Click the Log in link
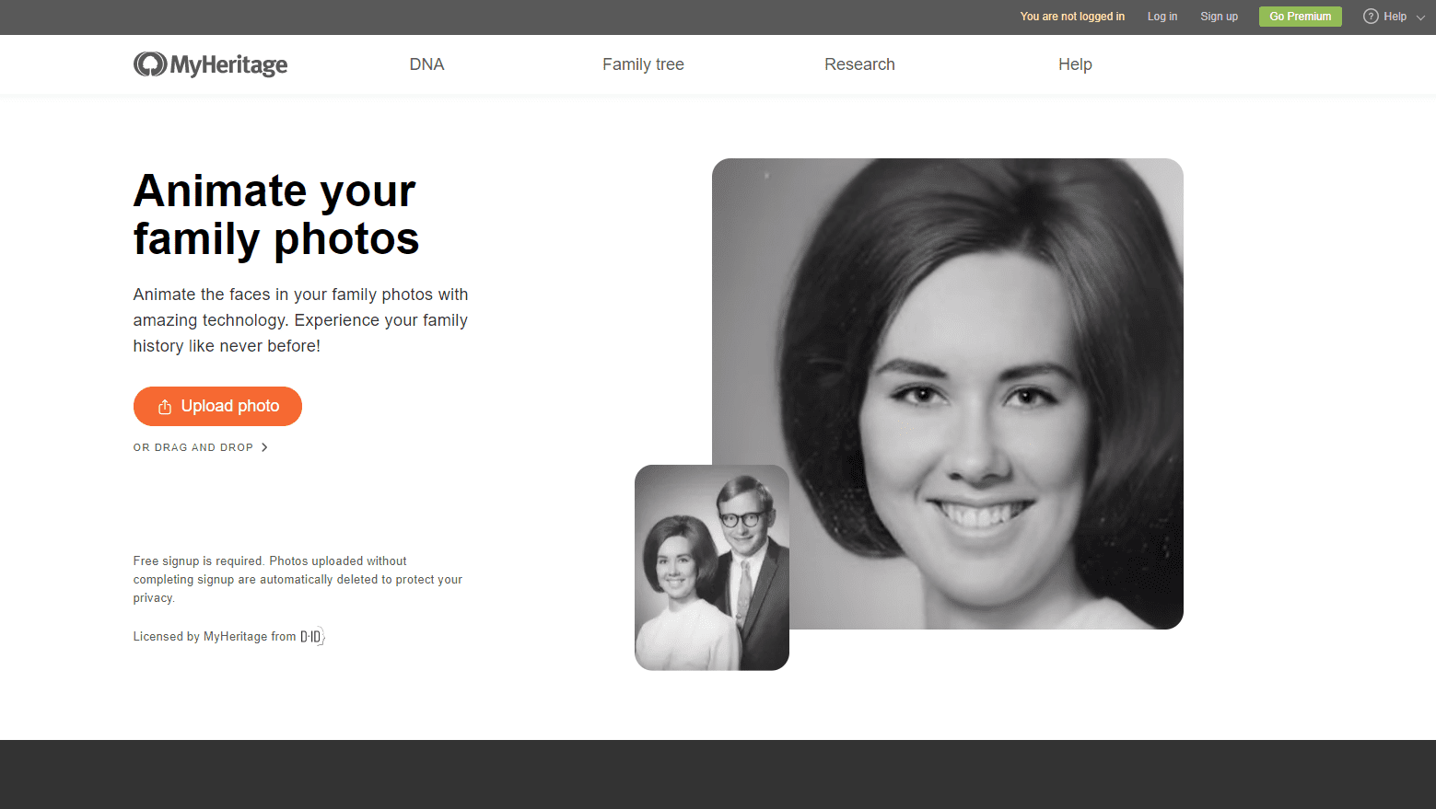Viewport: 1436px width, 809px height. coord(1162,17)
